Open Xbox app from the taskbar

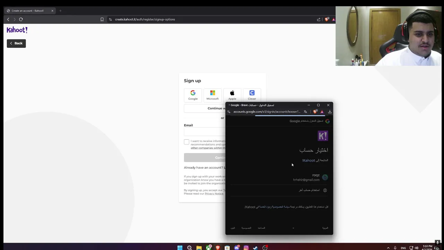pyautogui.click(x=208, y=248)
